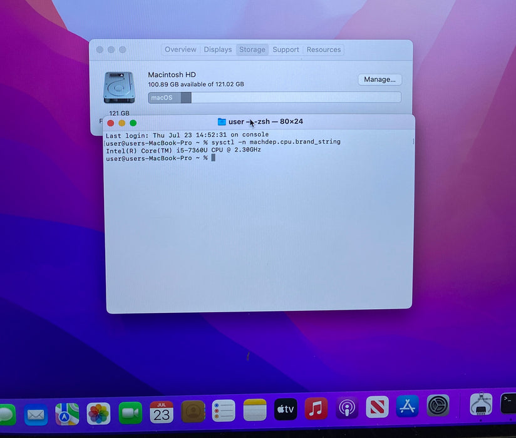Switch to the Overview tab
The width and height of the screenshot is (516, 438).
[180, 49]
